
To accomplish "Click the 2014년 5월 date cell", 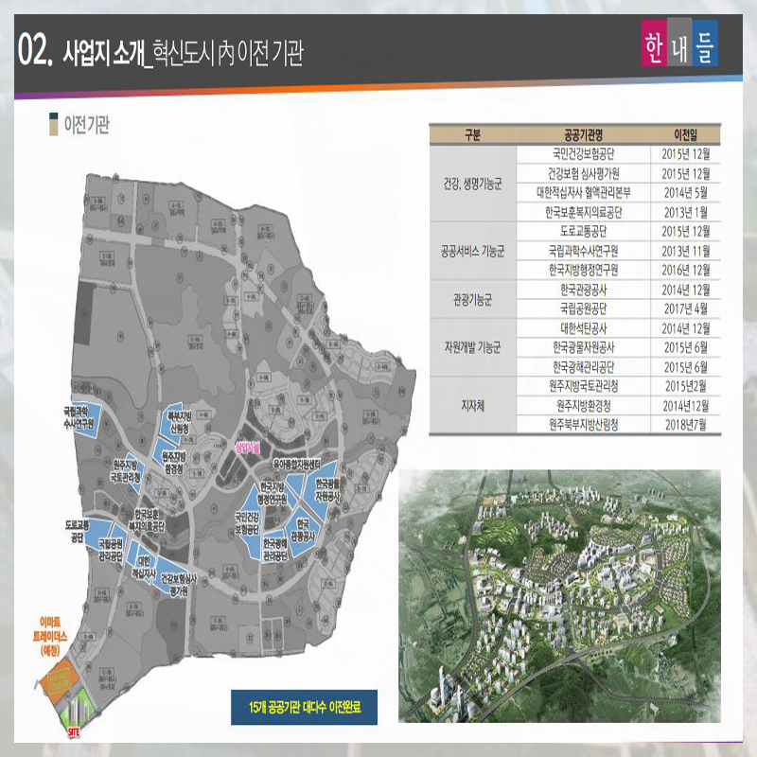I will click(685, 193).
